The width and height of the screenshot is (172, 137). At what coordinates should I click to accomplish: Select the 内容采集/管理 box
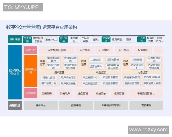pos(132,77)
